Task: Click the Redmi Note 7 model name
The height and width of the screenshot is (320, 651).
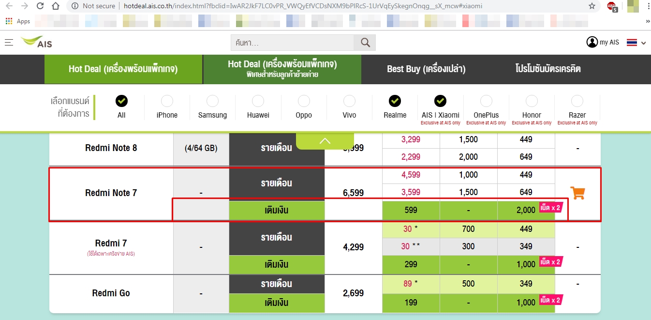Action: coord(111,193)
